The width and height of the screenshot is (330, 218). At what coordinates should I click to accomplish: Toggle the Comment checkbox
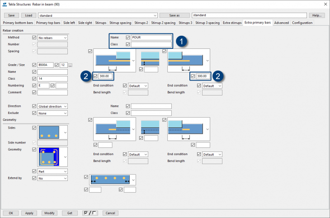(x=34, y=92)
